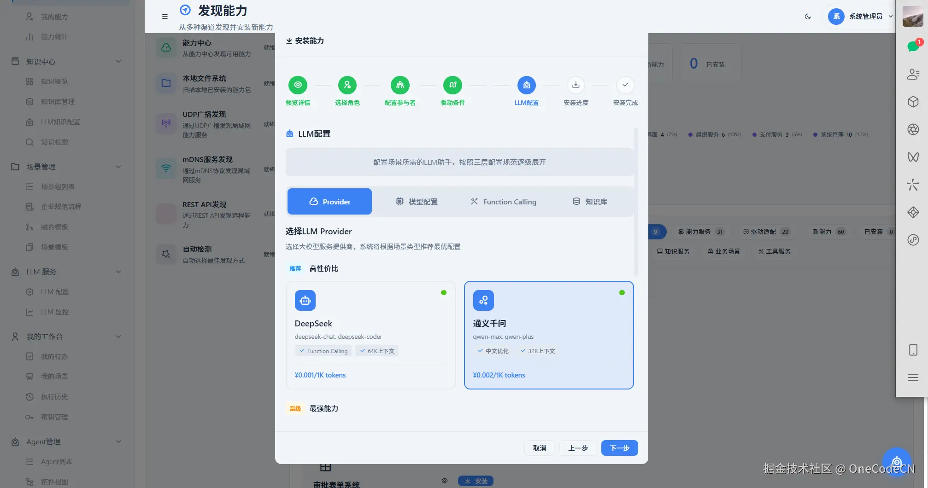Click the 取消 button to dismiss
928x488 pixels.
click(539, 447)
